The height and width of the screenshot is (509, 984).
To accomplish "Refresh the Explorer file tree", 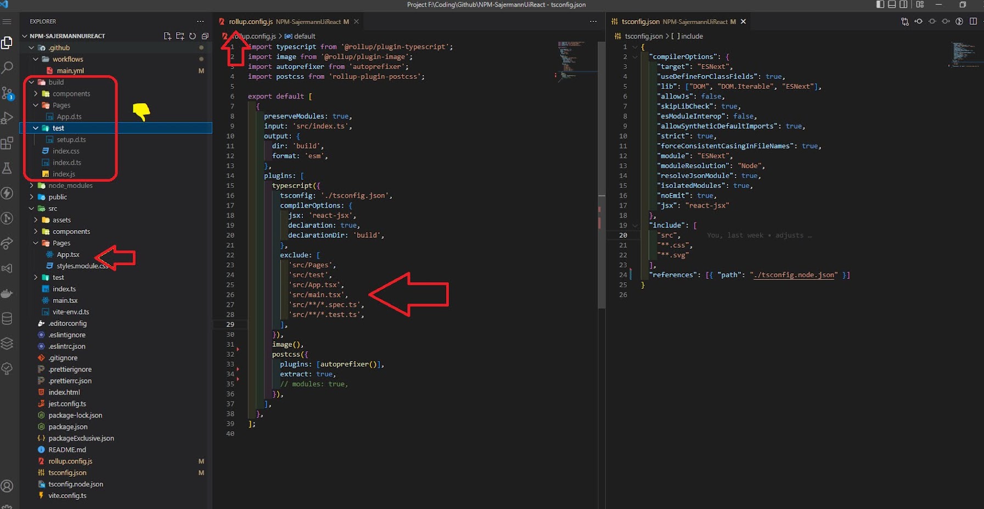I will (x=193, y=36).
